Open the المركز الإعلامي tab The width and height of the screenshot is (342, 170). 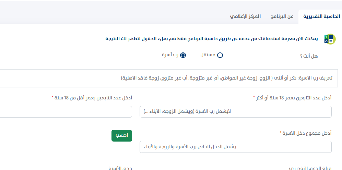pos(245,16)
